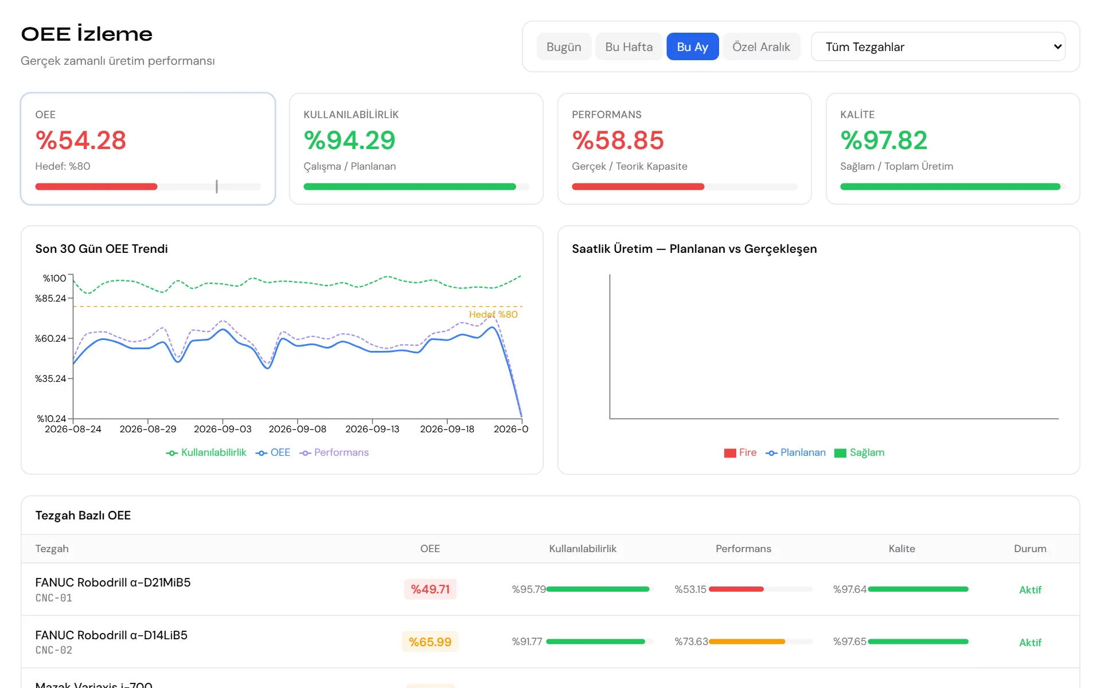Screen dimensions: 1101x688
Task: Click the Aktif status for CNC-02
Action: click(x=1030, y=642)
